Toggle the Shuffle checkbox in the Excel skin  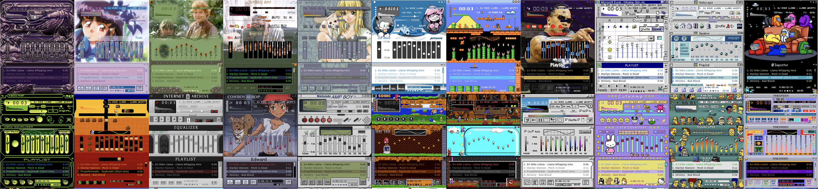(645, 26)
